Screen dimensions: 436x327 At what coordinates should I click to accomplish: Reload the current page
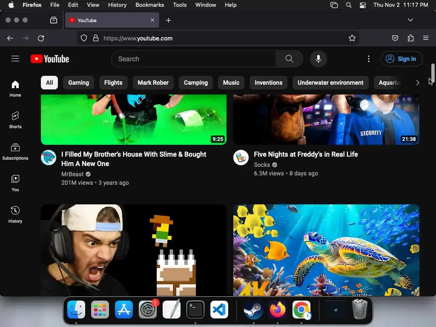[x=41, y=38]
